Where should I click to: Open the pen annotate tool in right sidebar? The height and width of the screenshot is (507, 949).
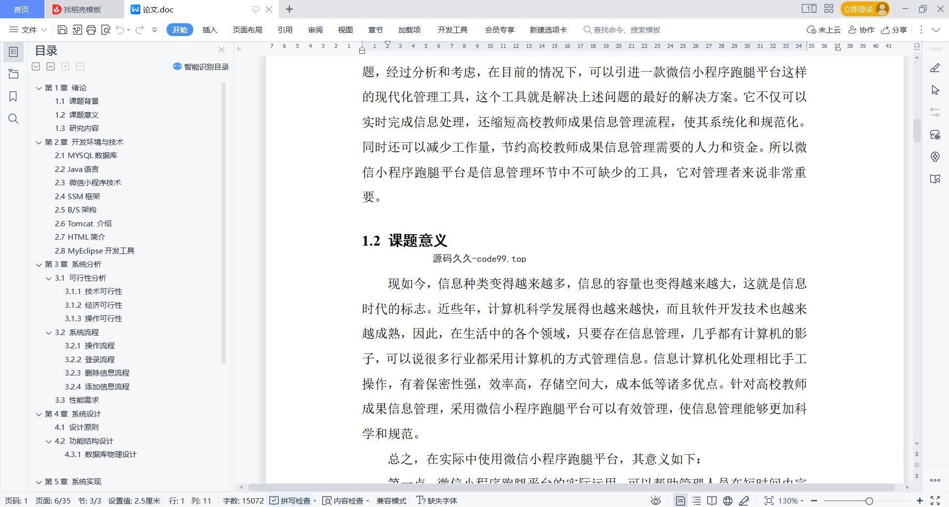point(935,68)
